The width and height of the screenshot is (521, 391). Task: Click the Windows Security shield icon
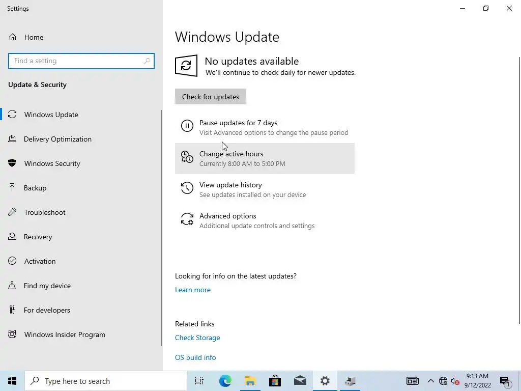[x=12, y=163]
